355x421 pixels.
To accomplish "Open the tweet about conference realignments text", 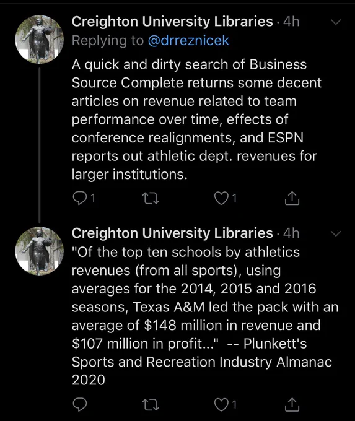I will (196, 119).
